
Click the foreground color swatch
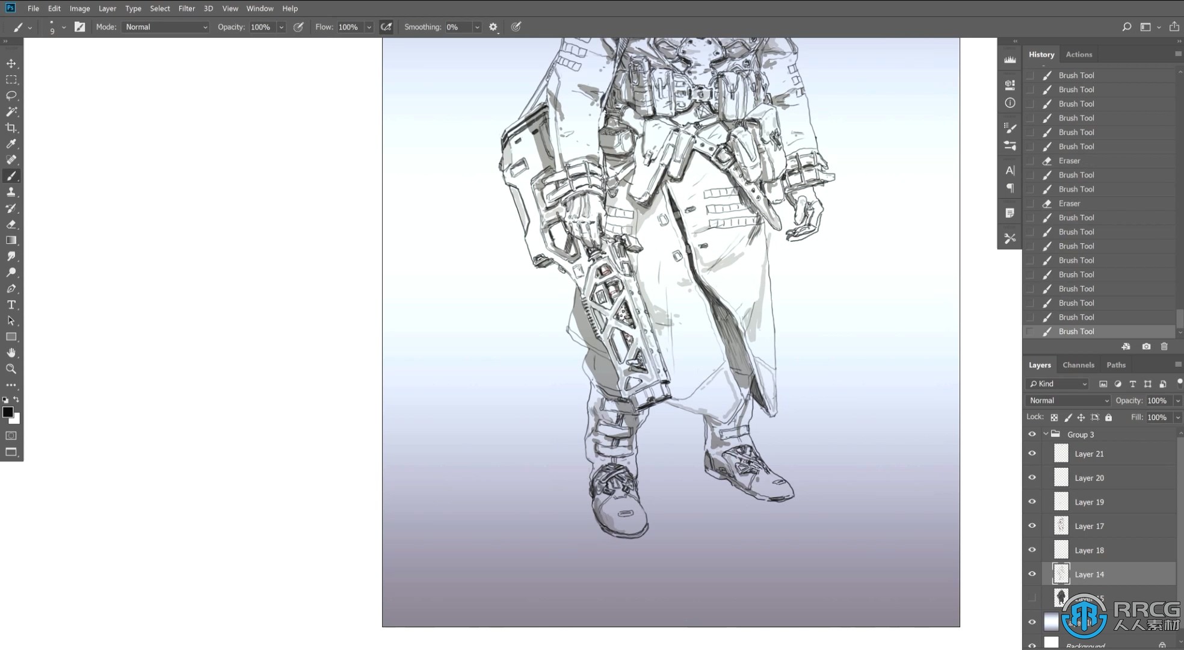(7, 412)
